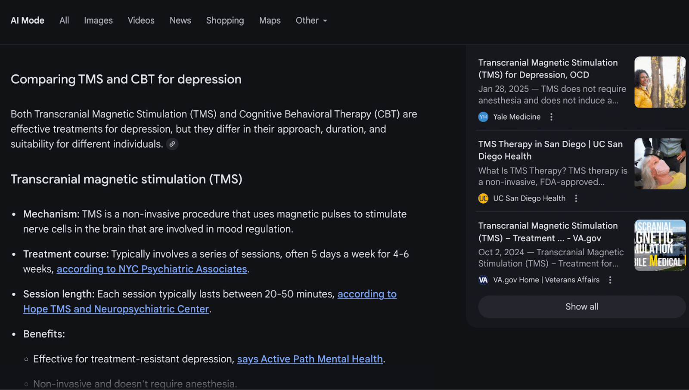This screenshot has width=689, height=390.
Task: Switch to the Images tab
Action: [98, 21]
